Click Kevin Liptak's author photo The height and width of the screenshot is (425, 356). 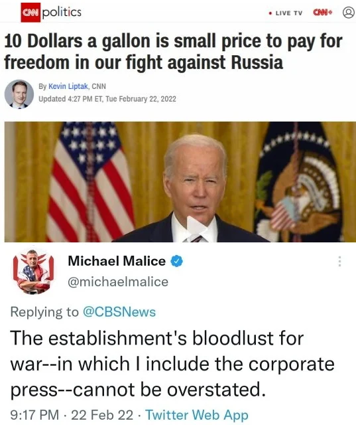[19, 94]
